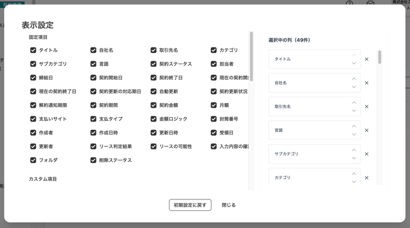Move タイトル column down
Image resolution: width=410 pixels, height=228 pixels.
(x=354, y=63)
